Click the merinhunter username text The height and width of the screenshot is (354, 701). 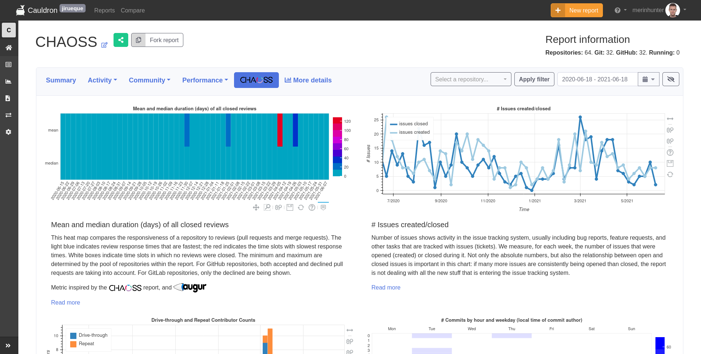(648, 10)
